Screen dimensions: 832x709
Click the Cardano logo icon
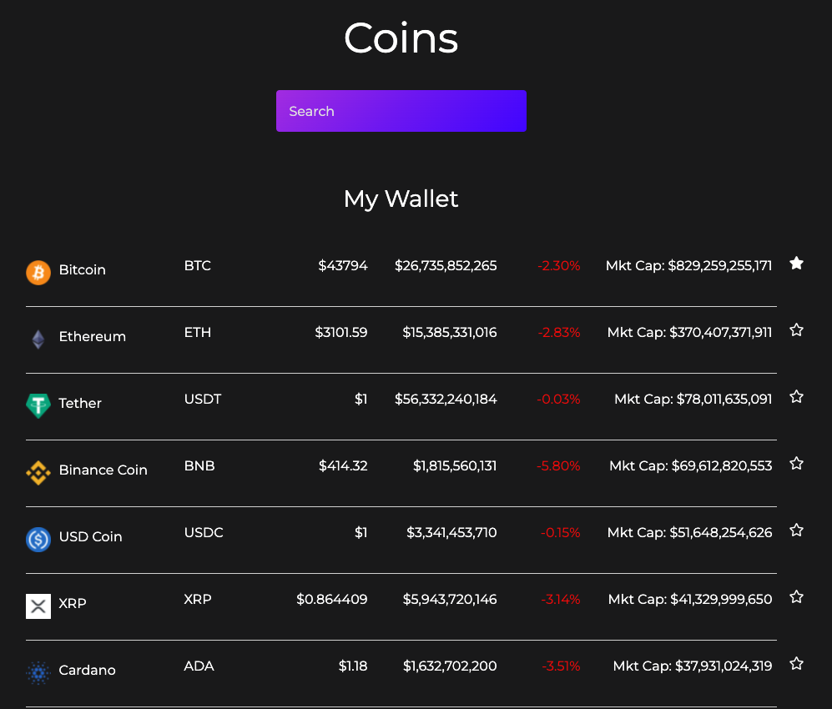(38, 673)
